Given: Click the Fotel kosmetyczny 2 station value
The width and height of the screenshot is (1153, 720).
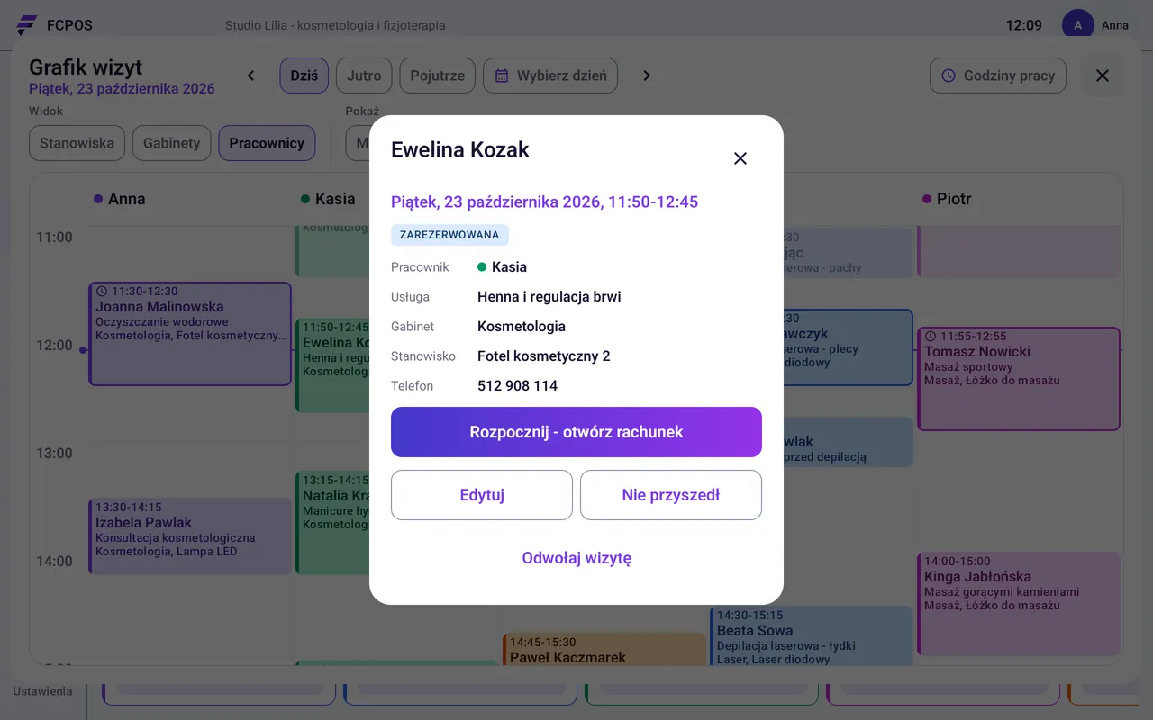Looking at the screenshot, I should [x=543, y=356].
